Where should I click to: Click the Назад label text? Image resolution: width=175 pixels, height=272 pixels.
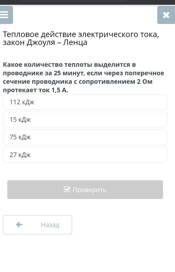(x=50, y=225)
